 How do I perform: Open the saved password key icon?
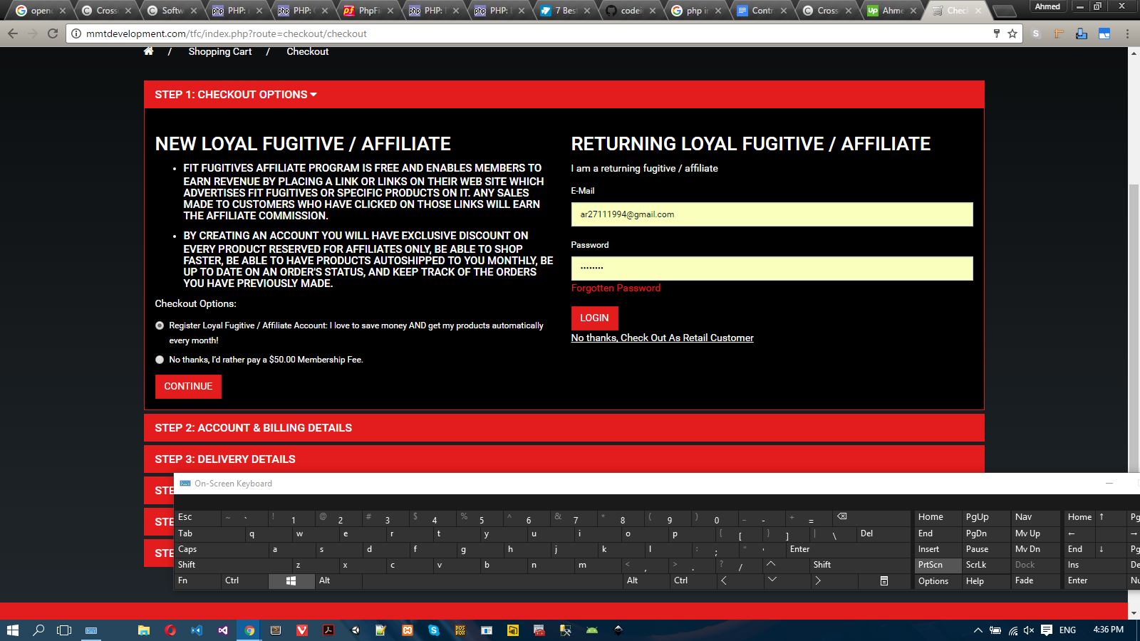[997, 33]
